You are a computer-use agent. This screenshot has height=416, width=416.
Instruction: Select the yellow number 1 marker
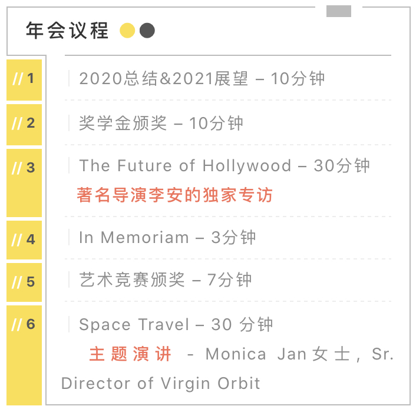24,79
